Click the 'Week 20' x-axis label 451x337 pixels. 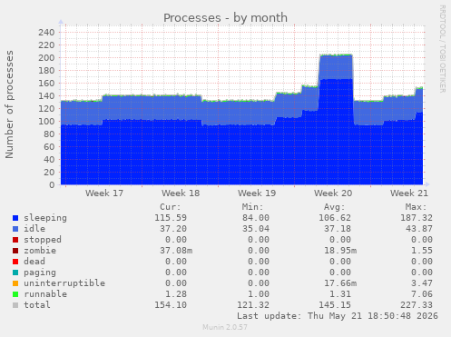click(x=333, y=193)
